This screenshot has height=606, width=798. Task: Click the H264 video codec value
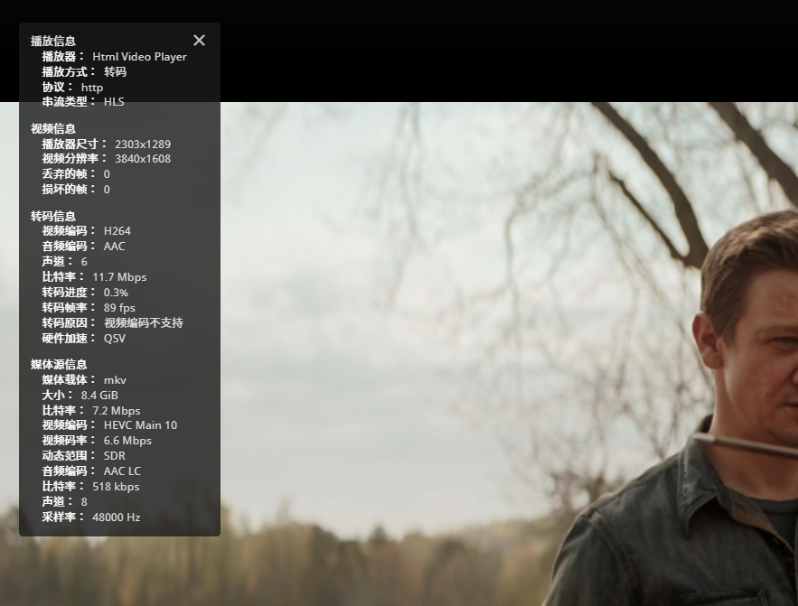[x=117, y=231]
